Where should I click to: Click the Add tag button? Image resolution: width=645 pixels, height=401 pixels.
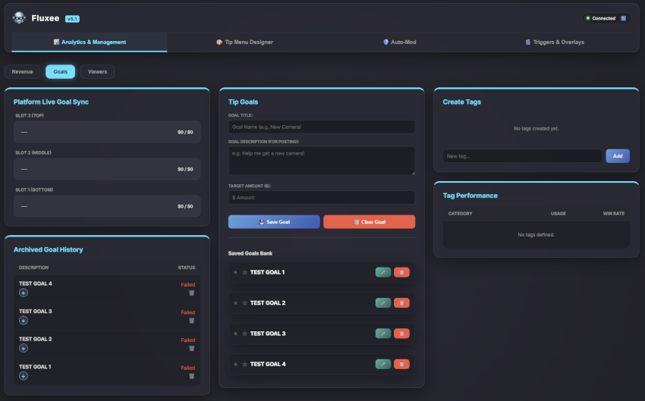[618, 156]
